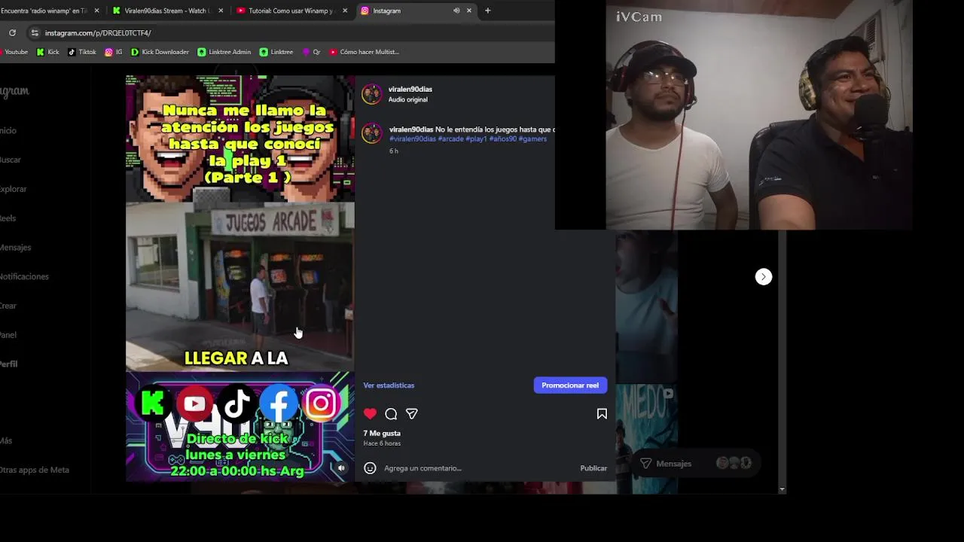Viewport: 964px width, 542px height.
Task: Open 'Otras apps de Meta' in sidebar
Action: coord(35,470)
